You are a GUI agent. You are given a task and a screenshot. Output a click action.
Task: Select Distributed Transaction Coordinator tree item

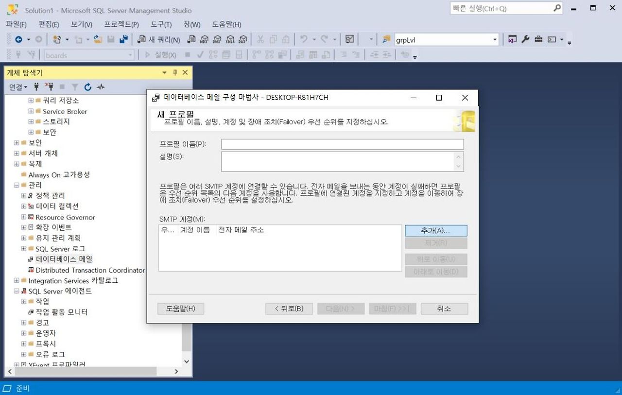point(90,270)
